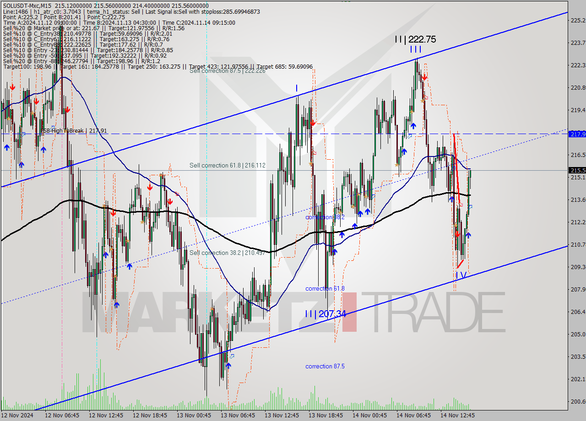Viewport: 586px width, 421px height.
Task: Click 'Sell correction 61.8 | 216.112' label
Action: click(x=228, y=165)
